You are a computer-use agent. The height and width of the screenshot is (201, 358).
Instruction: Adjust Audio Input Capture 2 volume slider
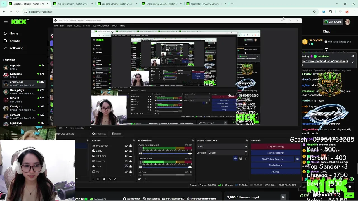[x=167, y=154]
